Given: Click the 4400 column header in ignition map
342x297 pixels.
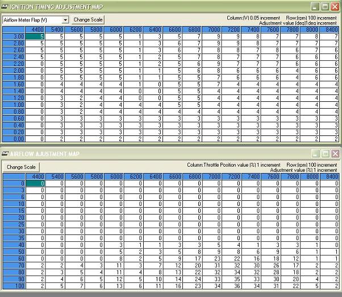Looking at the screenshot, I should pyautogui.click(x=35, y=30).
